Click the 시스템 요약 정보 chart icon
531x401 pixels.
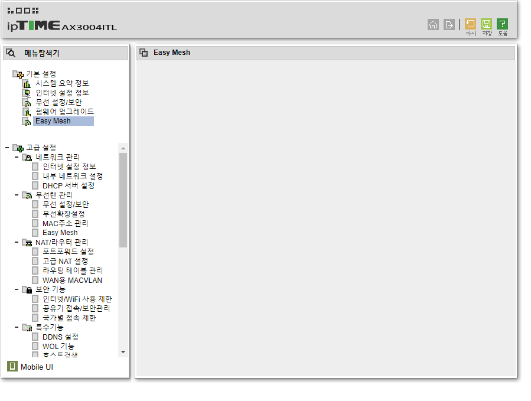(27, 83)
